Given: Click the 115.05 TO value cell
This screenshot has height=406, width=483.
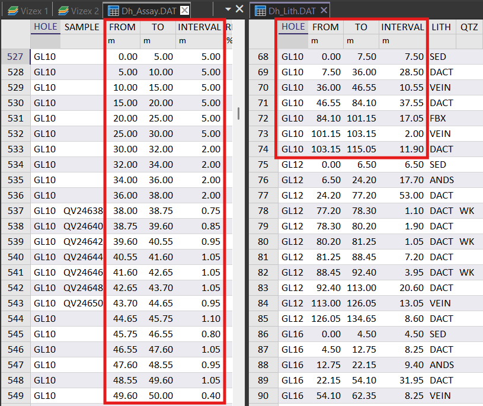Looking at the screenshot, I should coord(362,149).
